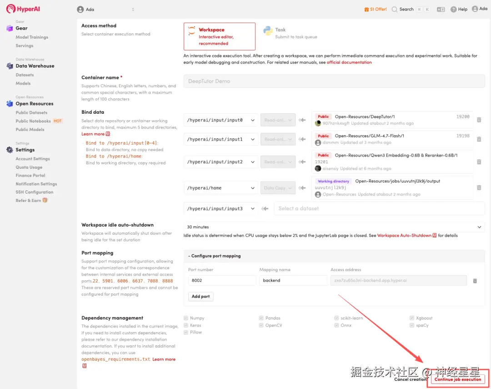The image size is (491, 389).
Task: Click Cancel creation
Action: pyautogui.click(x=410, y=379)
